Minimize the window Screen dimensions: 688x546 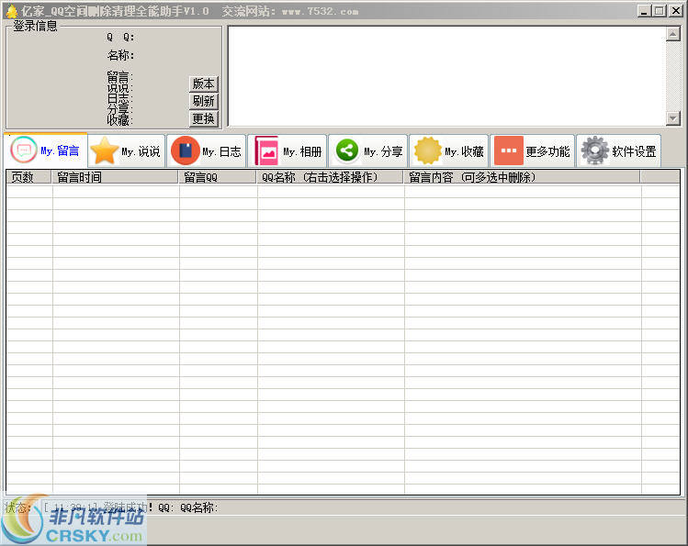point(644,10)
